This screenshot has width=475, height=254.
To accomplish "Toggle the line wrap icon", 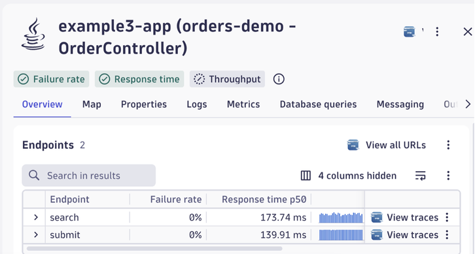I will [421, 176].
